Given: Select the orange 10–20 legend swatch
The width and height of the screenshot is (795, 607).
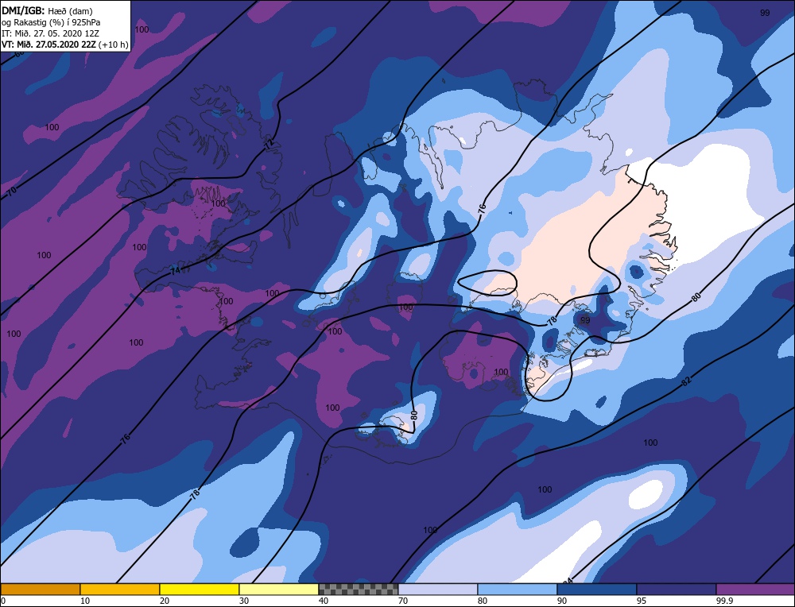Looking at the screenshot, I should coord(120,589).
